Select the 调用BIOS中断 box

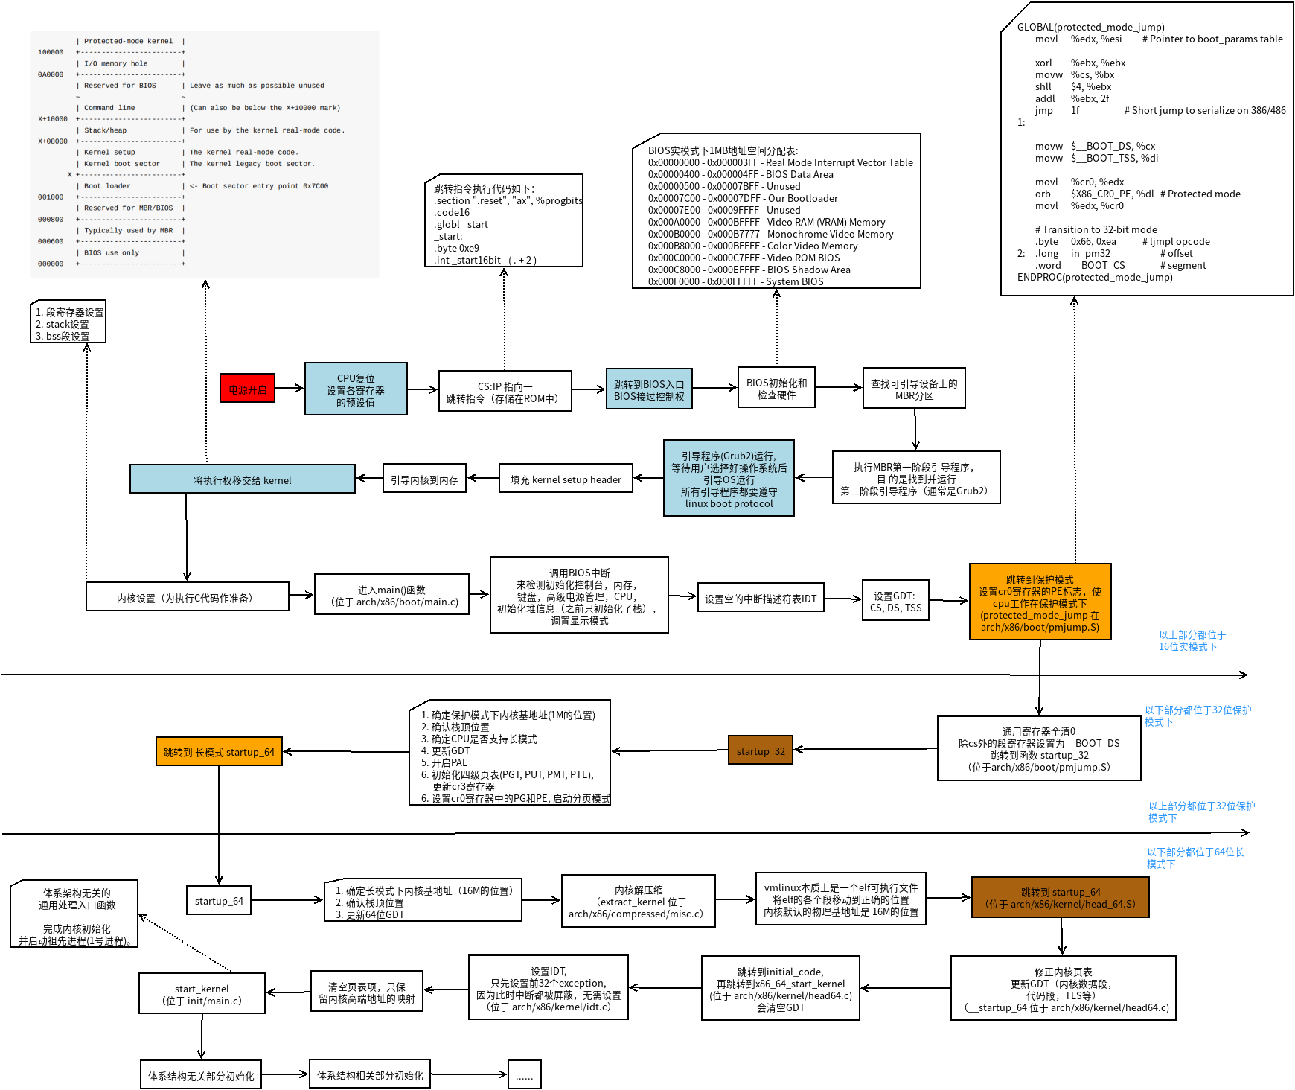[x=579, y=595]
